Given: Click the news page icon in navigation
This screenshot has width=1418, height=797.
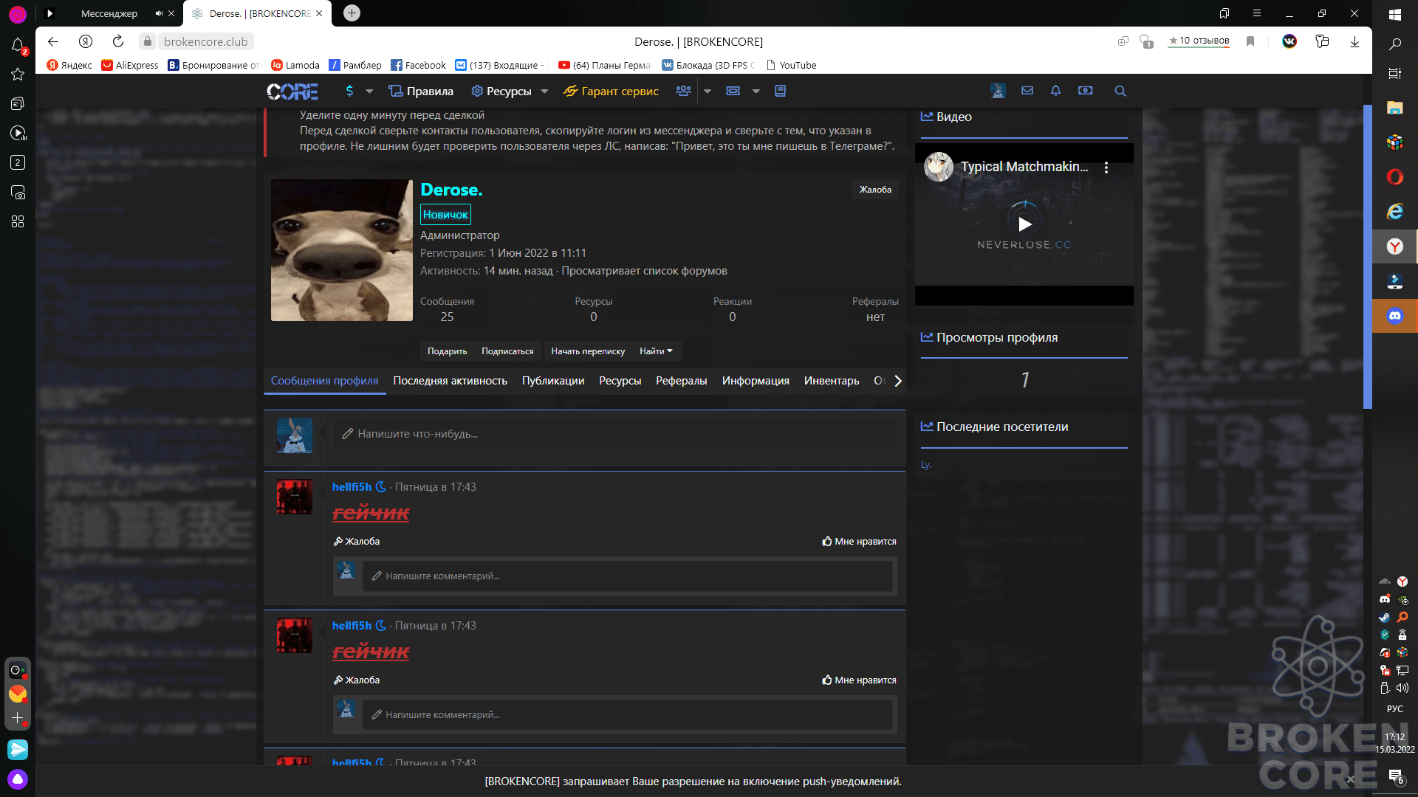Looking at the screenshot, I should pyautogui.click(x=780, y=91).
